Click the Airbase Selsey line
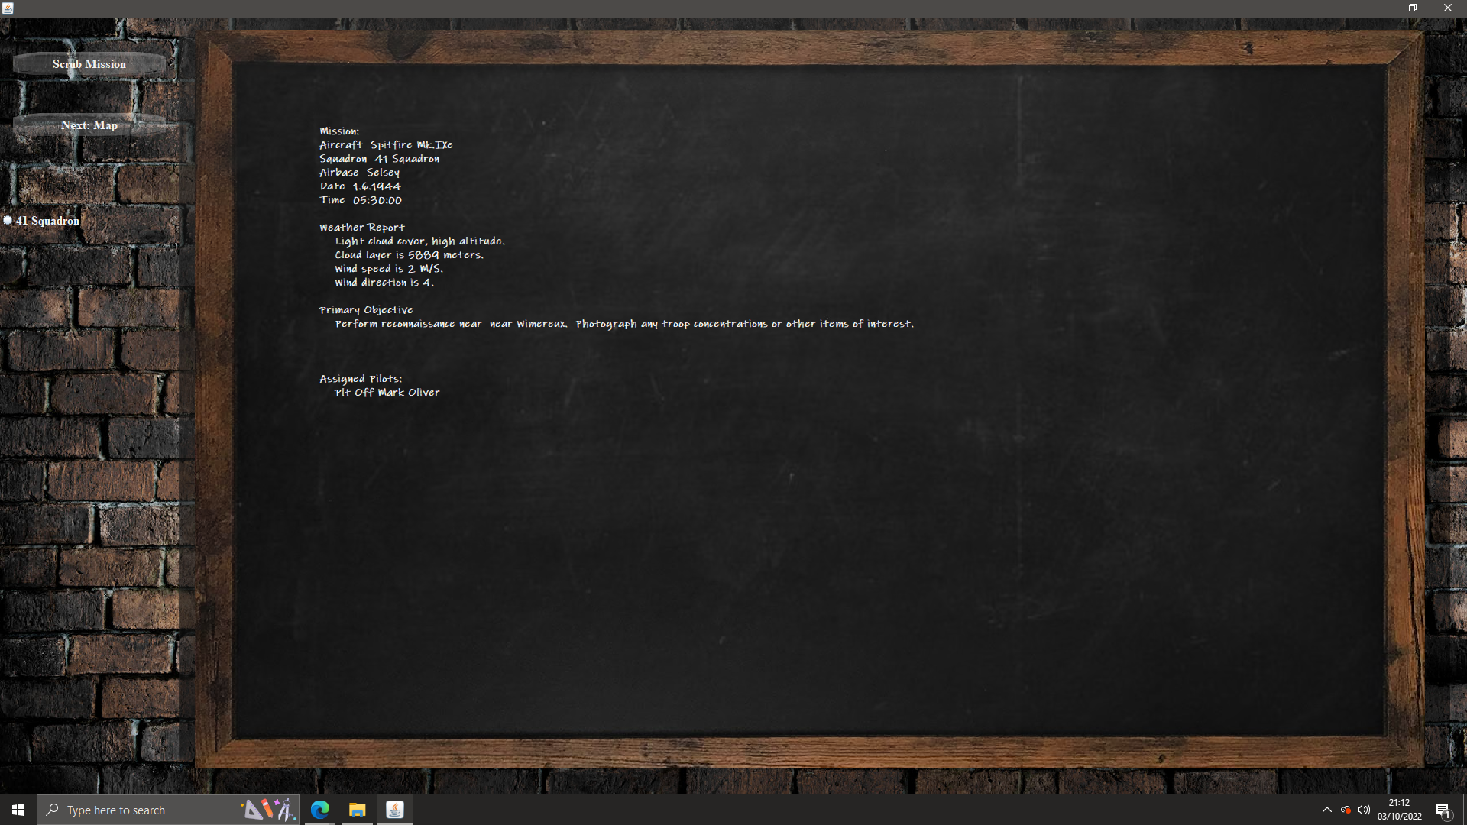Screen dimensions: 1467x825 point(359,173)
